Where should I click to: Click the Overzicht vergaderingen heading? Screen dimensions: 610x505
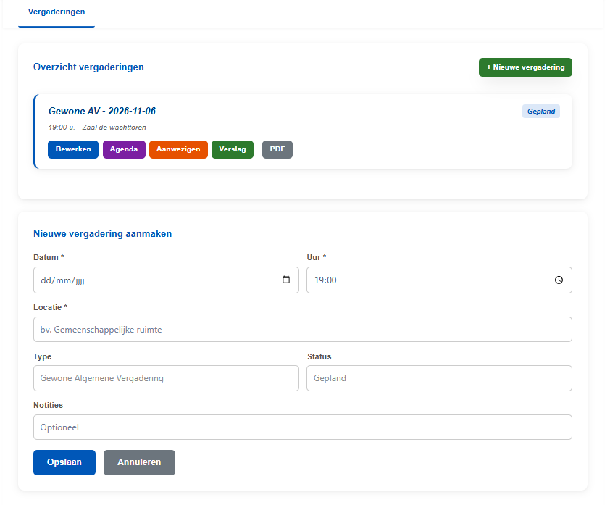(x=88, y=67)
